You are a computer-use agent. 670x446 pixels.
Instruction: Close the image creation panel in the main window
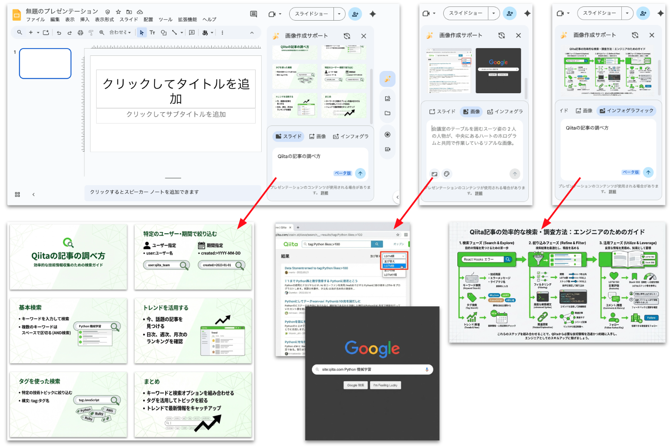pyautogui.click(x=364, y=36)
